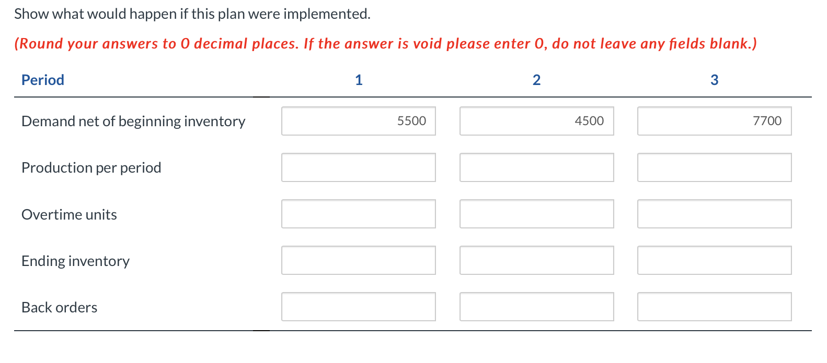Click the Ending inventory field for Period 1
Image resolution: width=827 pixels, height=363 pixels.
tap(358, 260)
